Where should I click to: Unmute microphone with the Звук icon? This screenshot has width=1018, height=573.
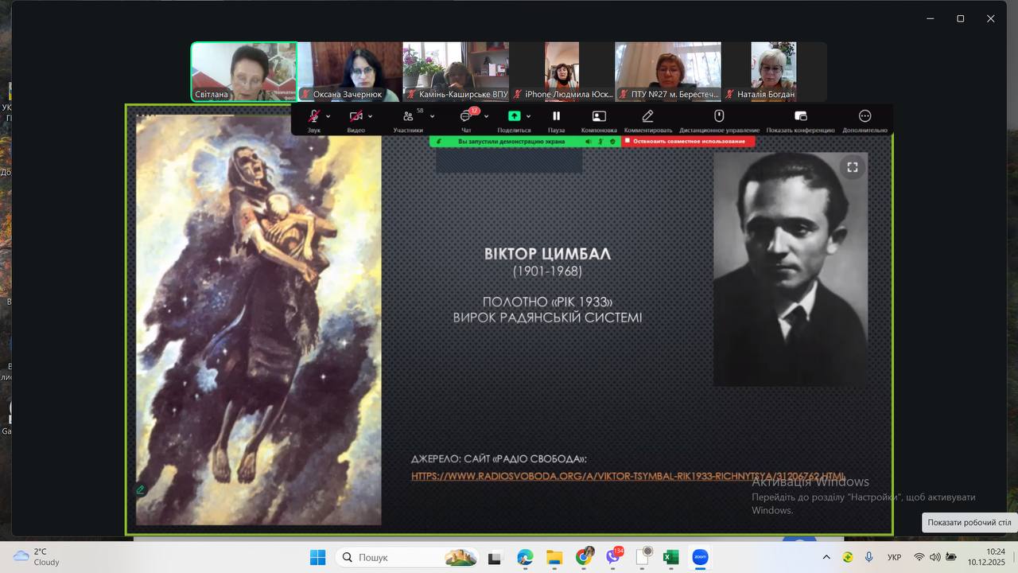(x=314, y=117)
